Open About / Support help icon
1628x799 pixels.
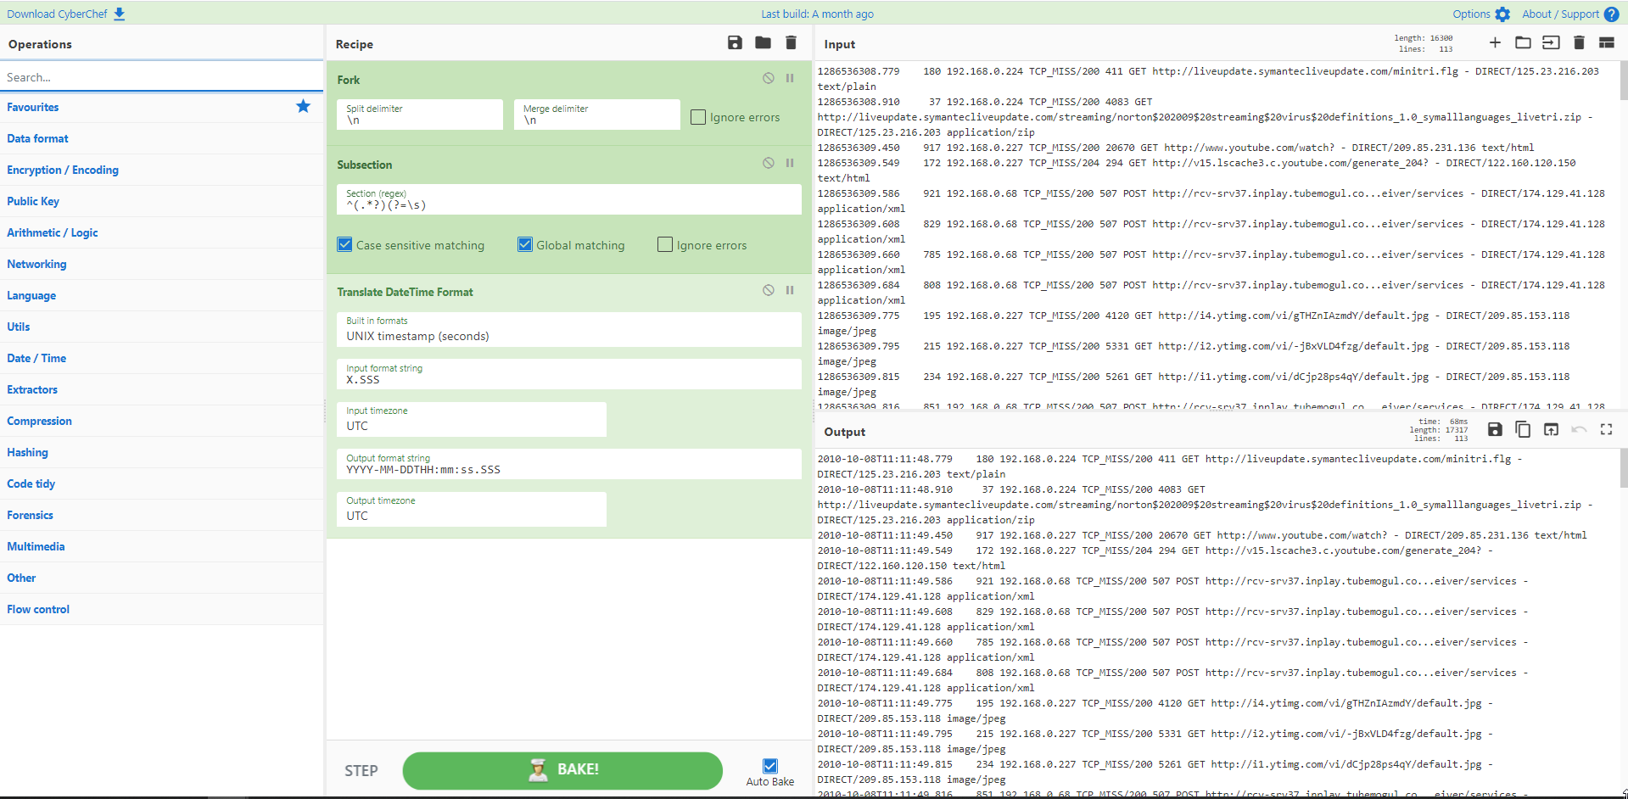pos(1611,14)
